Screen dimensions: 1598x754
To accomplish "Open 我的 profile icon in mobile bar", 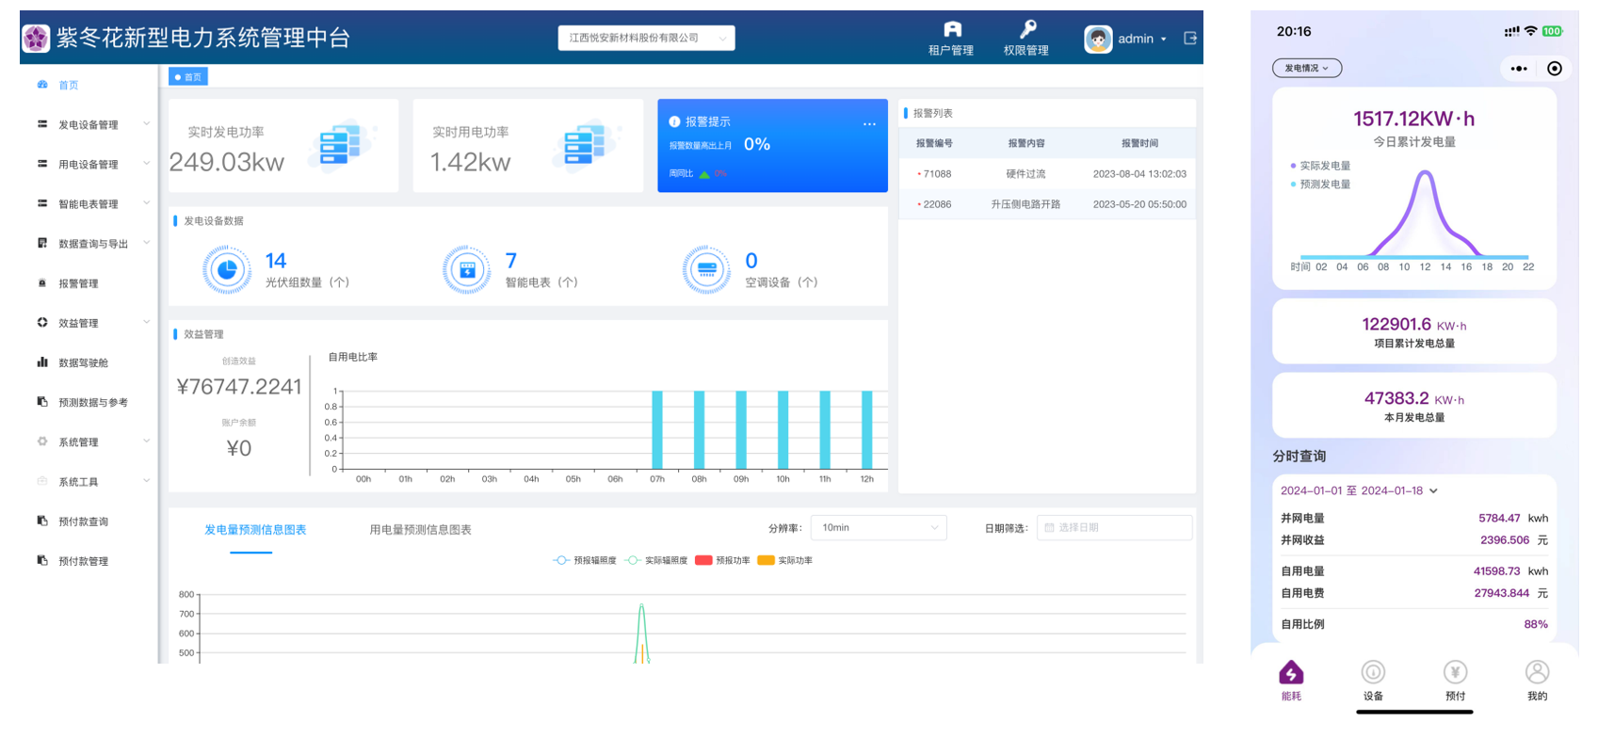I will pos(1537,672).
